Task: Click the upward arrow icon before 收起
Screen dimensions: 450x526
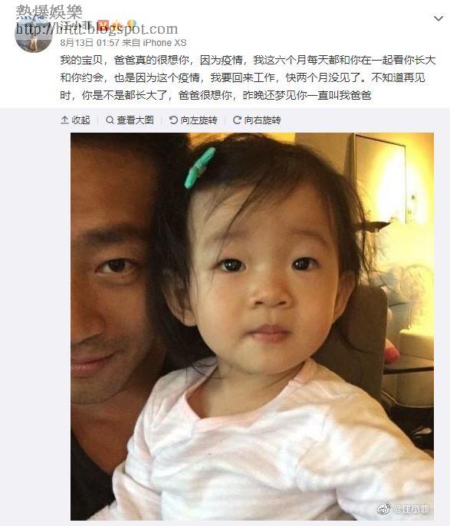Action: coord(64,120)
